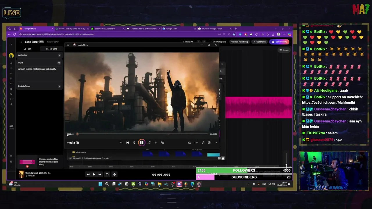Image resolution: width=372 pixels, height=209 pixels.
Task: Reset the Styles field
Action: 59,63
